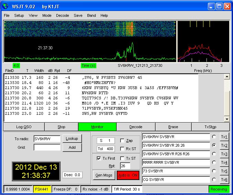Toggle the red Auto is ON button

click(x=128, y=175)
